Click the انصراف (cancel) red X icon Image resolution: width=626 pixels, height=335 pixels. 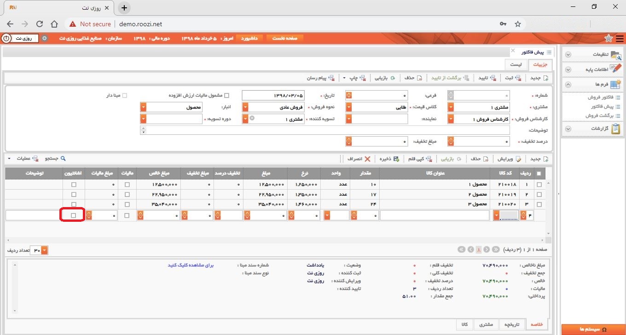[367, 159]
